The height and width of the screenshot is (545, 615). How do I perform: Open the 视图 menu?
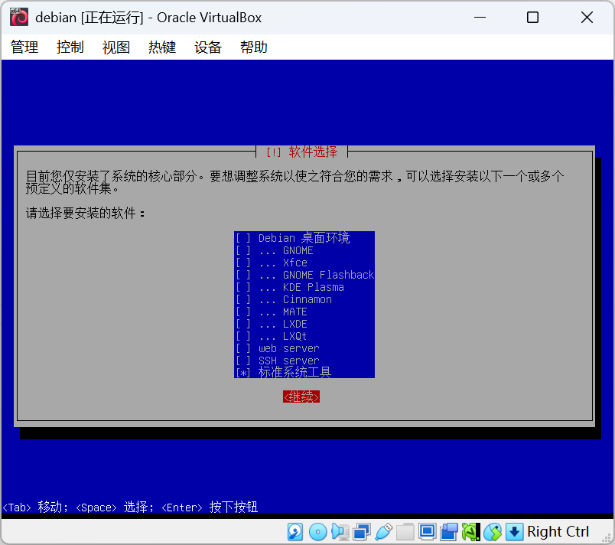(x=116, y=47)
